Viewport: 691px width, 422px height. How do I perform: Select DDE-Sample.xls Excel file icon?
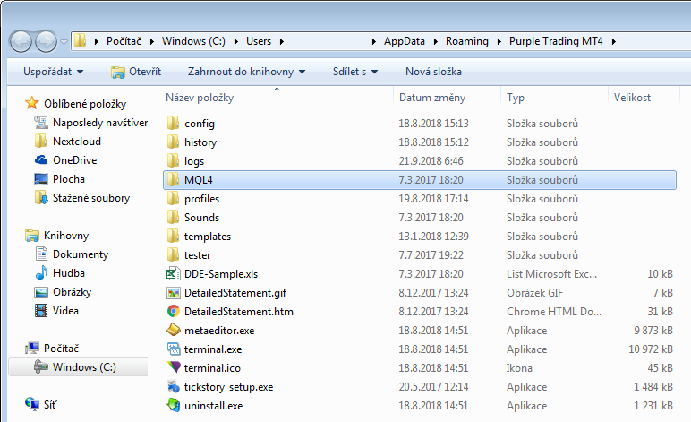pos(173,274)
